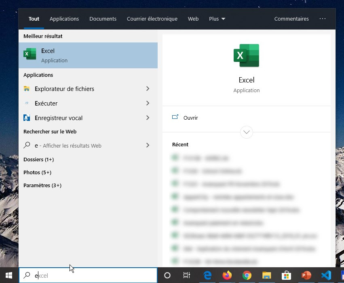
Task: Click the small Excel icon in best result
Action: tap(30, 54)
